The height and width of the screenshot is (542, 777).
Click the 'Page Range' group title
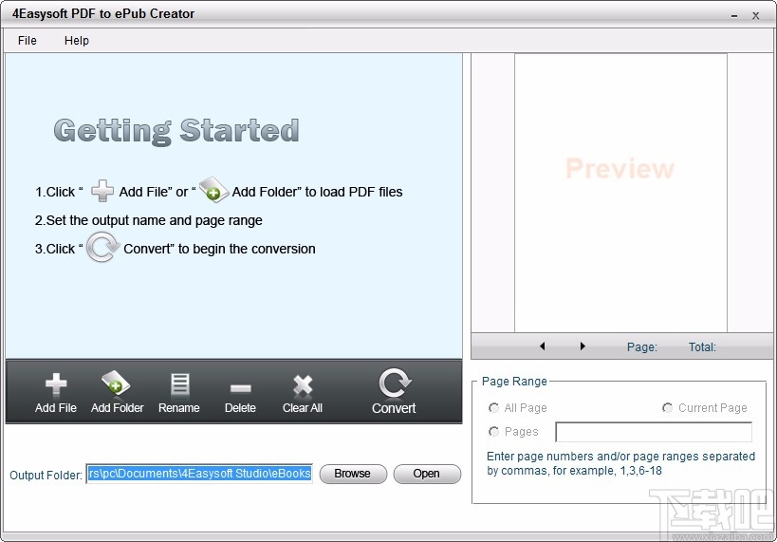click(514, 381)
